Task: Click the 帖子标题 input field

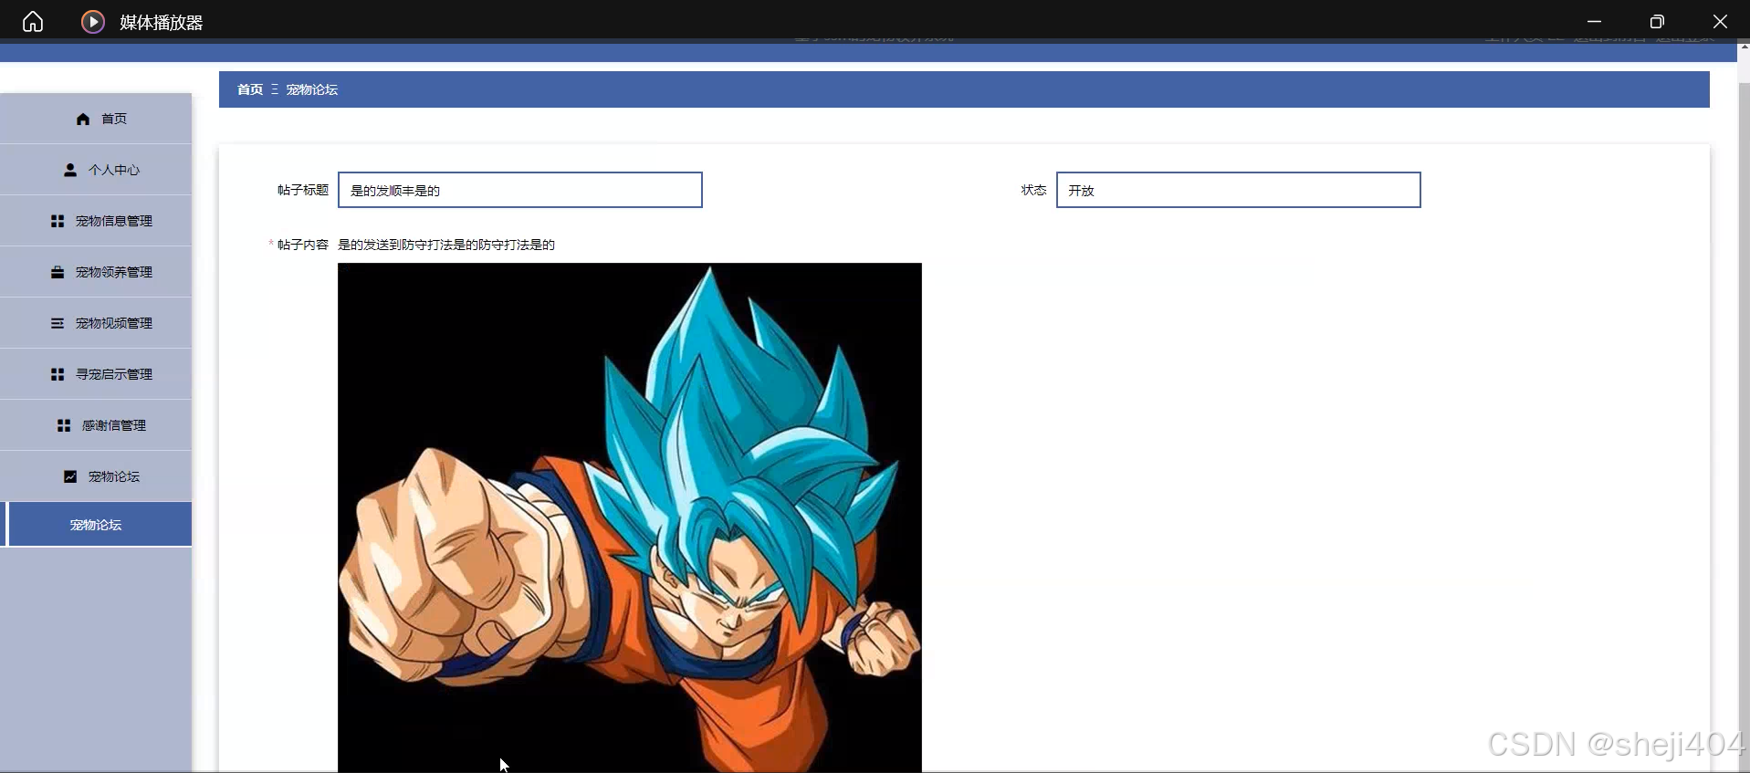Action: click(x=520, y=190)
